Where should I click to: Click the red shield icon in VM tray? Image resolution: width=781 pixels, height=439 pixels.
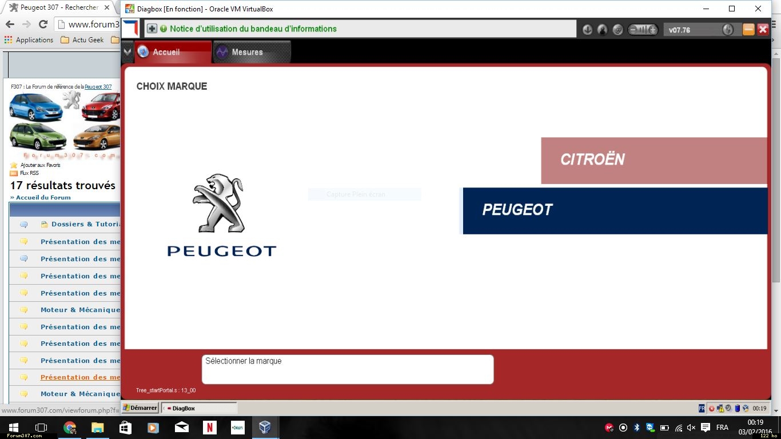click(x=712, y=408)
